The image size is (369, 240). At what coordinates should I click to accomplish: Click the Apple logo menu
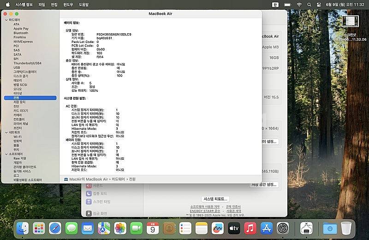click(7, 5)
